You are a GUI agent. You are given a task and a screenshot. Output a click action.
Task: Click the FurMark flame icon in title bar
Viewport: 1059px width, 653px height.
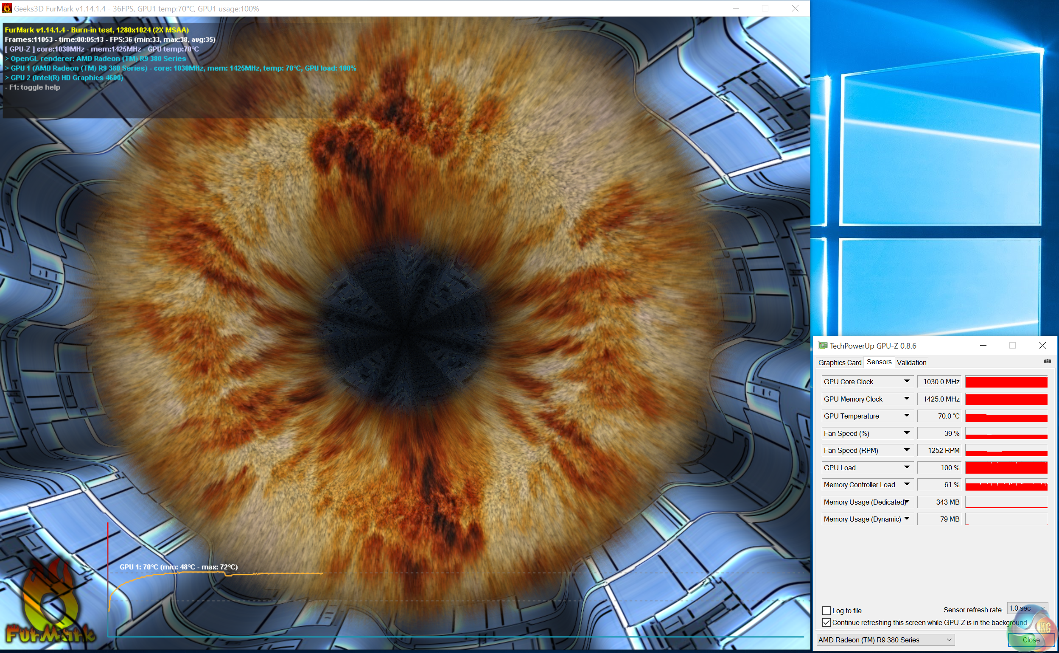pyautogui.click(x=6, y=8)
